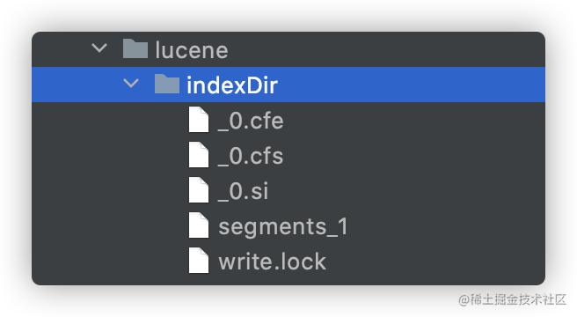This screenshot has height=317, width=577.
Task: Click the indexDir folder icon
Action: point(167,84)
